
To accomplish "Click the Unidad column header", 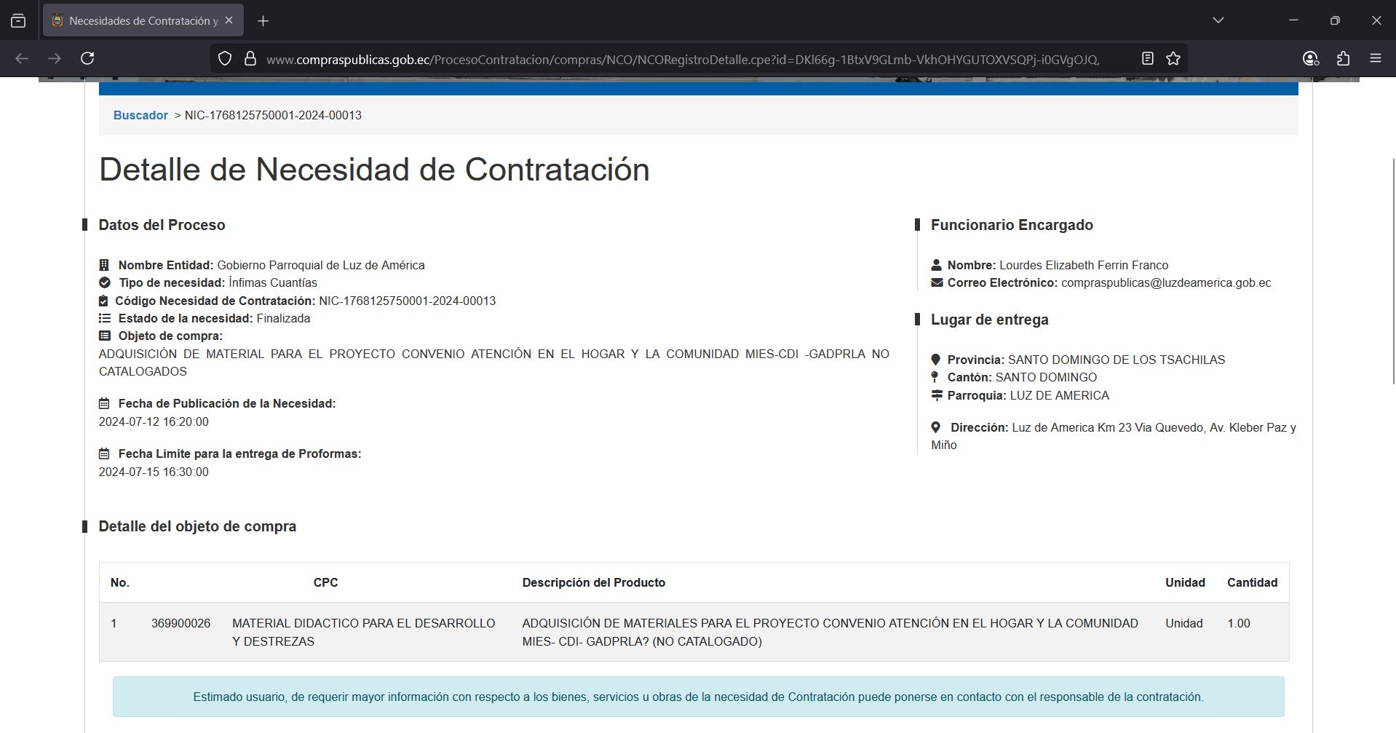I will [x=1185, y=582].
